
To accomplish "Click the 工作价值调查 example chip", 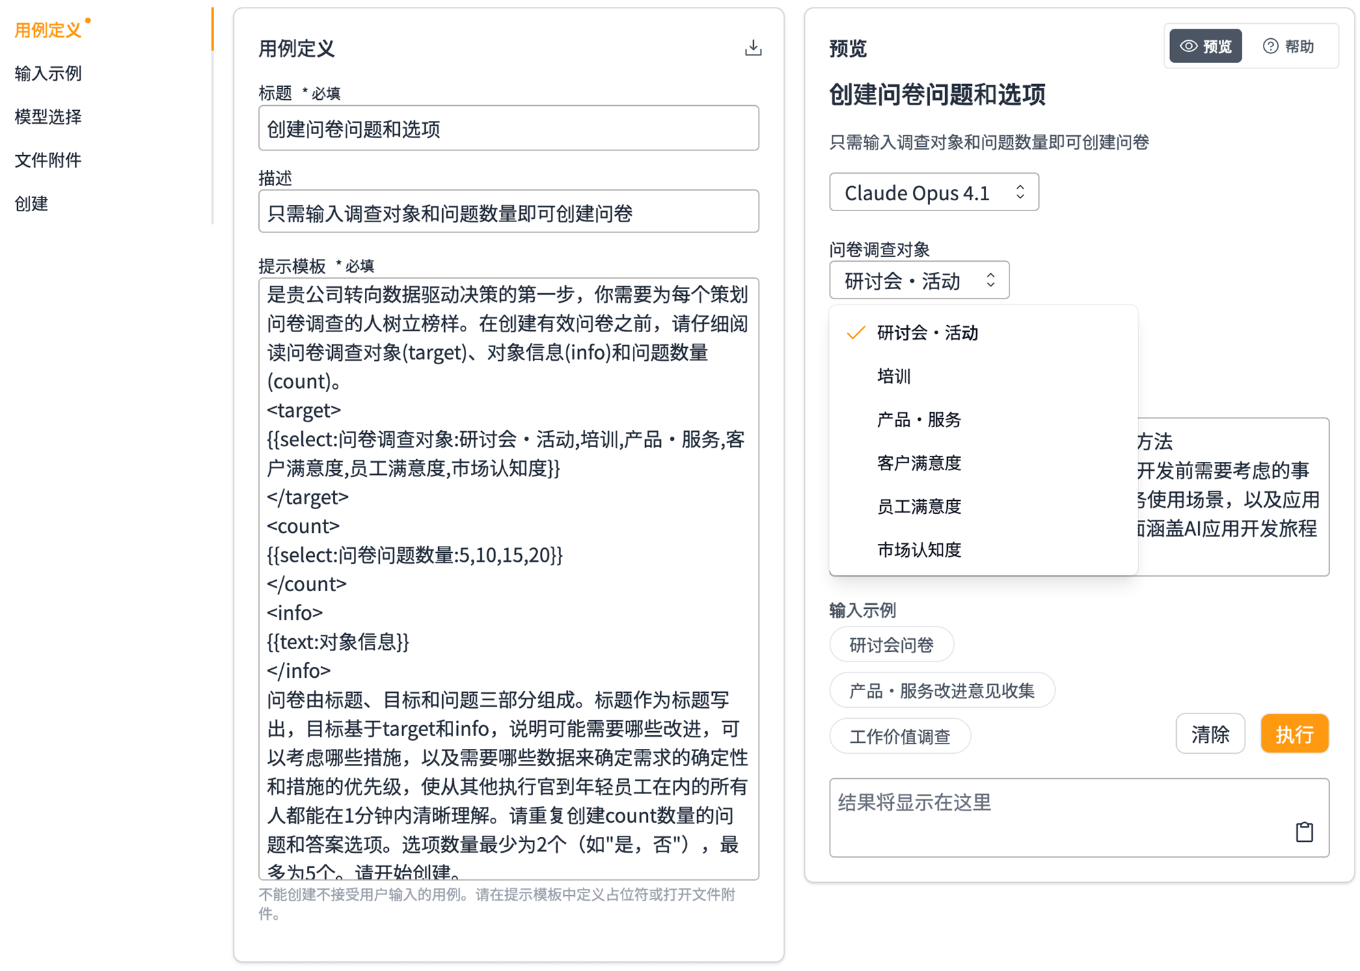I will point(899,736).
